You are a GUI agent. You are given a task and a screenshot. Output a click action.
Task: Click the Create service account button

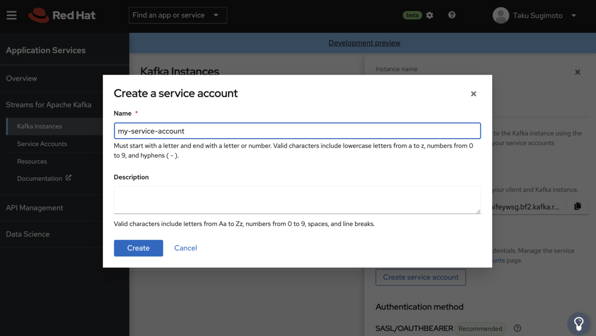click(x=421, y=277)
